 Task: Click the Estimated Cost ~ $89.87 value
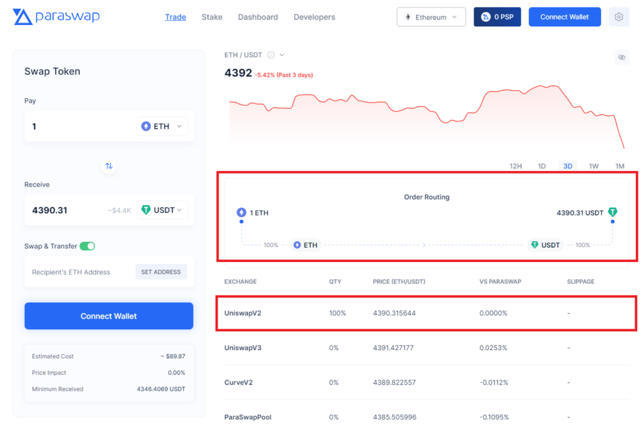(173, 356)
